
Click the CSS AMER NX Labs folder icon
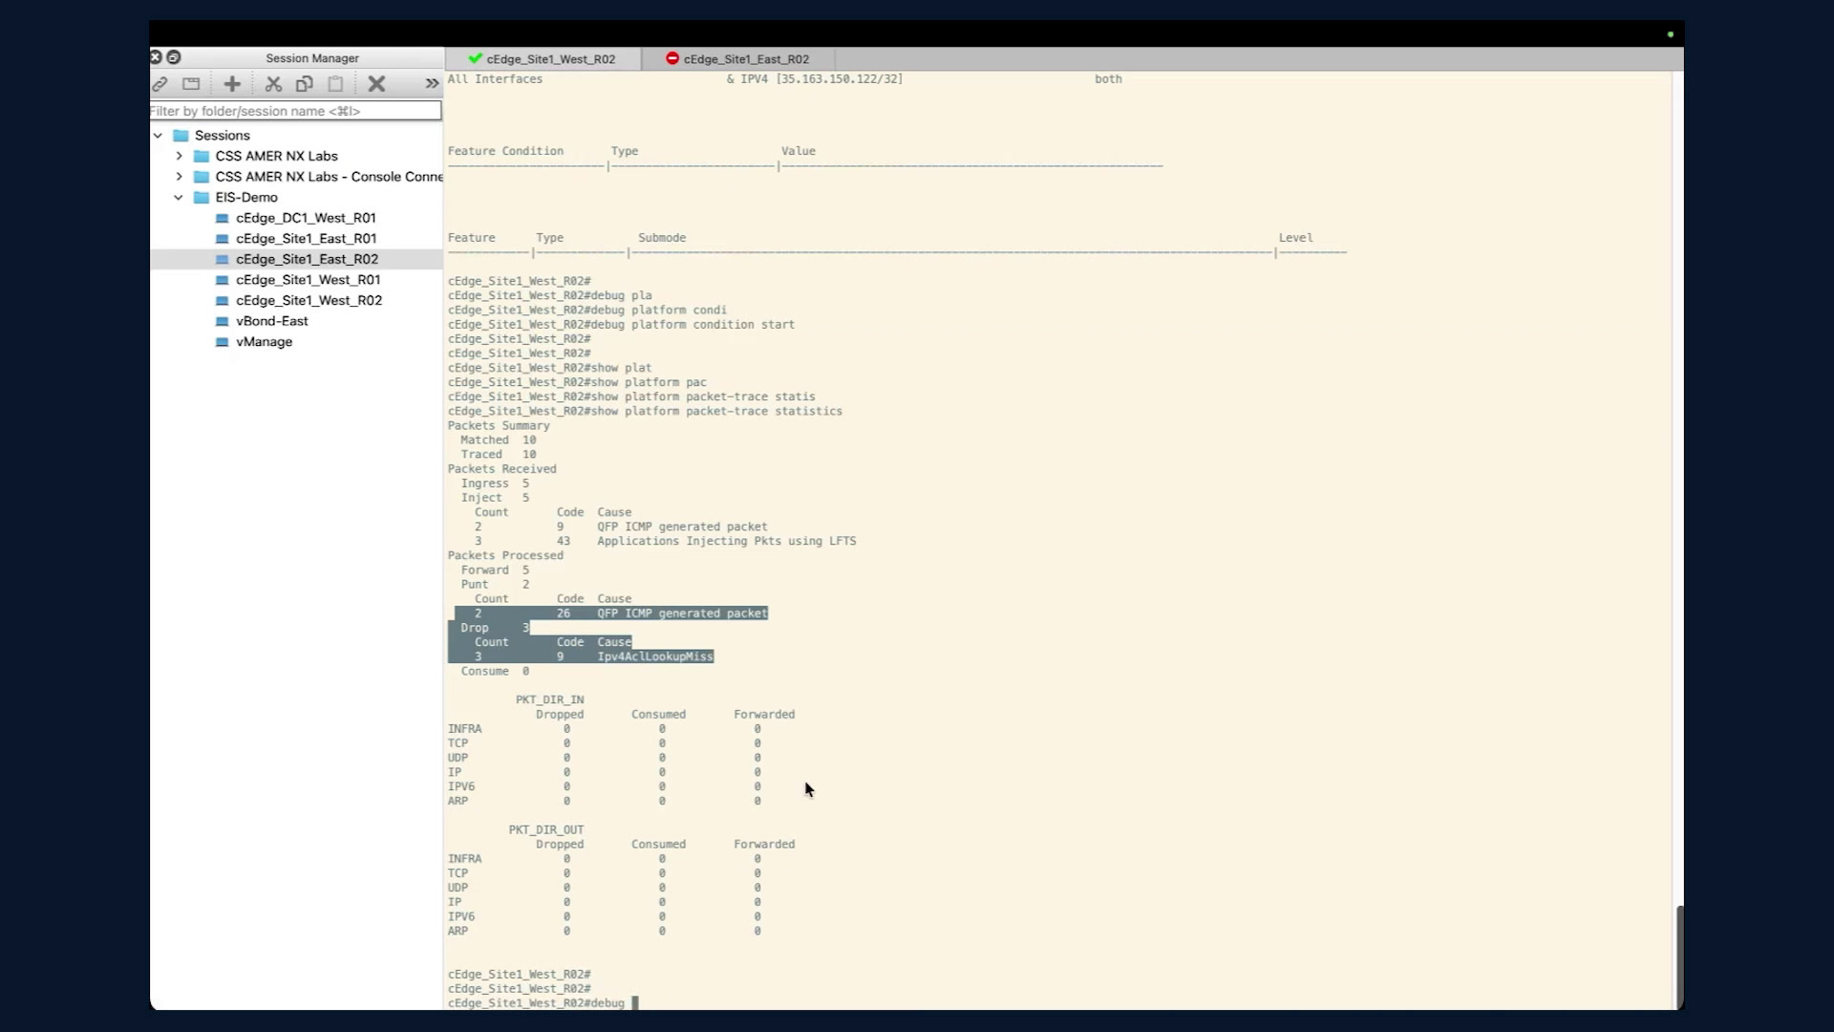coord(202,156)
